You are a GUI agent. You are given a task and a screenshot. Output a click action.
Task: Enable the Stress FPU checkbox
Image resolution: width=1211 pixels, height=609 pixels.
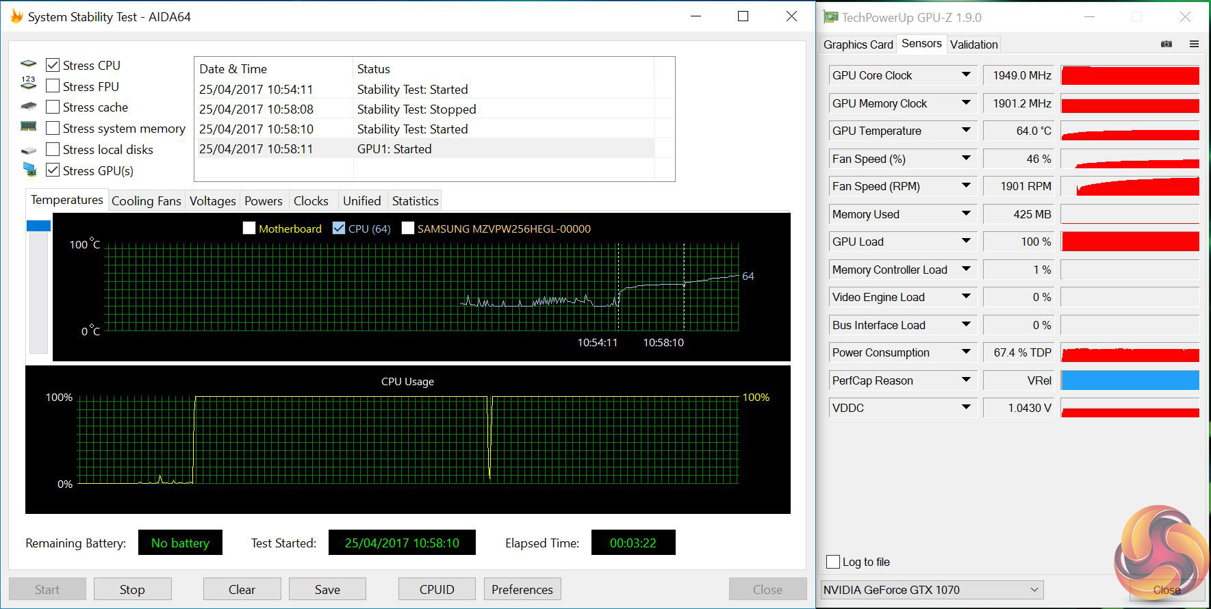point(53,86)
